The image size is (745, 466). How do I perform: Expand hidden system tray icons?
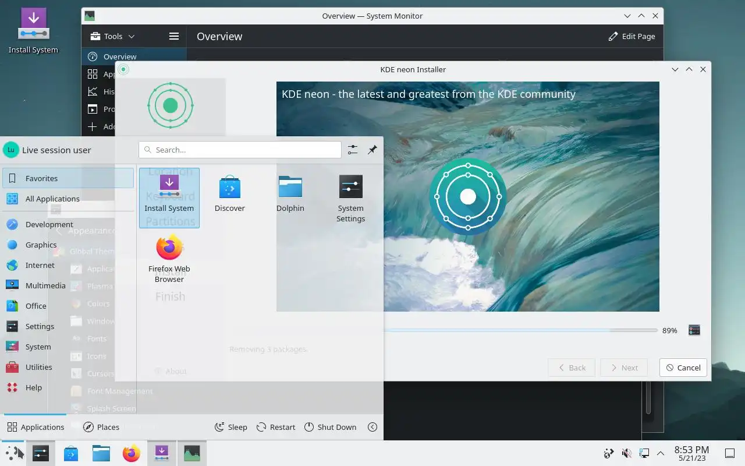coord(661,453)
